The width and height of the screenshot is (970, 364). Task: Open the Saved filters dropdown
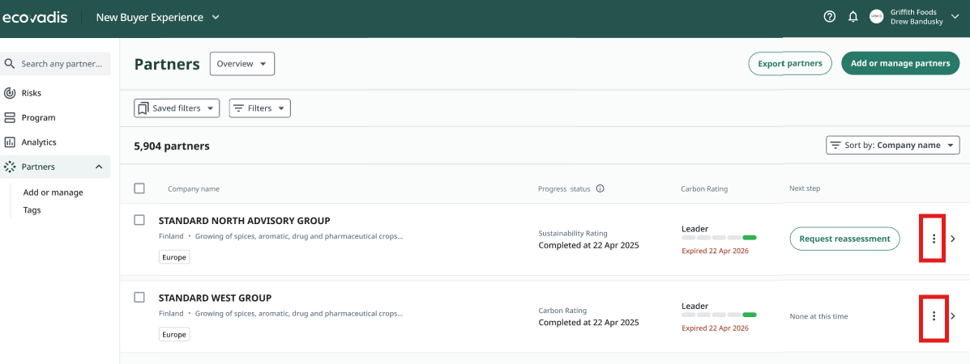point(177,108)
